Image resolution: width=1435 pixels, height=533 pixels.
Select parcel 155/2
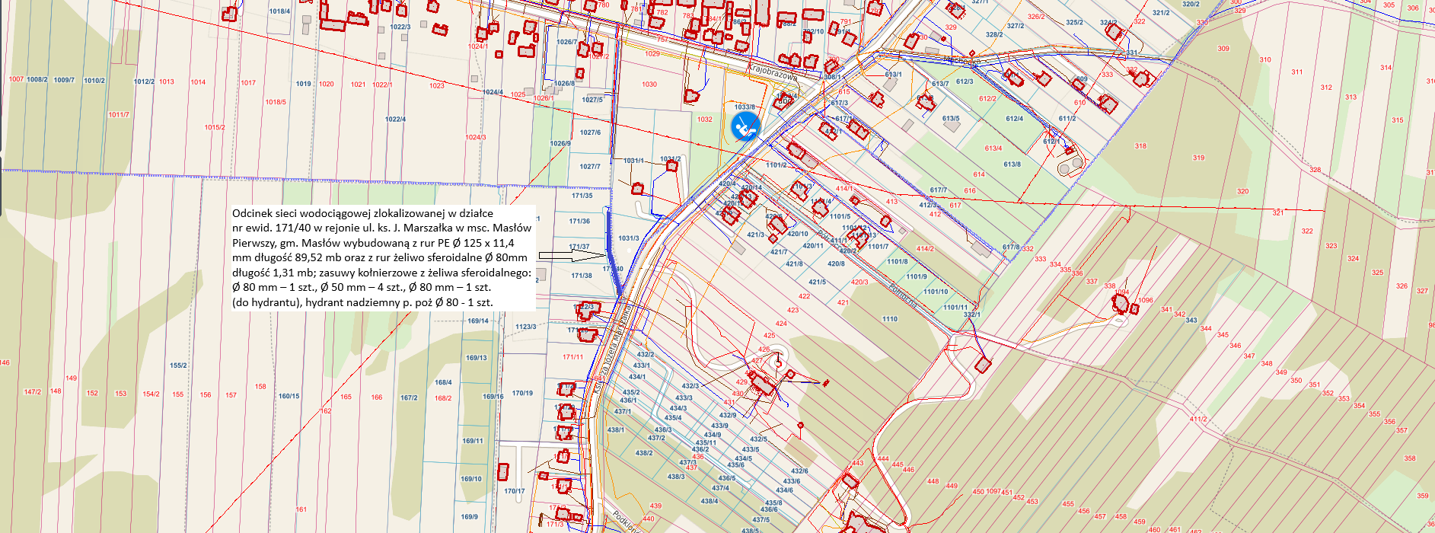pyautogui.click(x=178, y=365)
